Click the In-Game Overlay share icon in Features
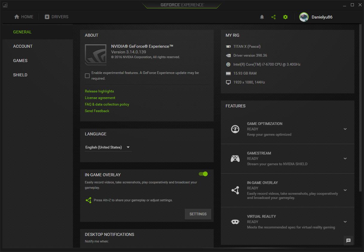The image size is (364, 252). [235, 190]
